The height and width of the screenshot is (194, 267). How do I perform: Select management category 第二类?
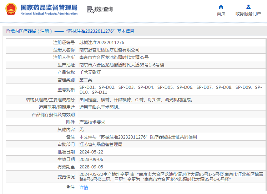click(x=86, y=80)
